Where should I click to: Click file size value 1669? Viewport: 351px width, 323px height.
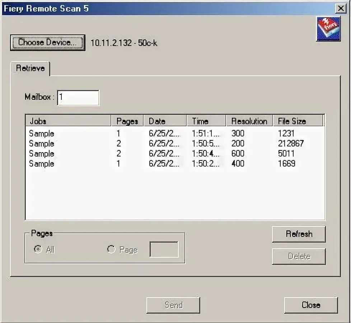[x=286, y=163]
